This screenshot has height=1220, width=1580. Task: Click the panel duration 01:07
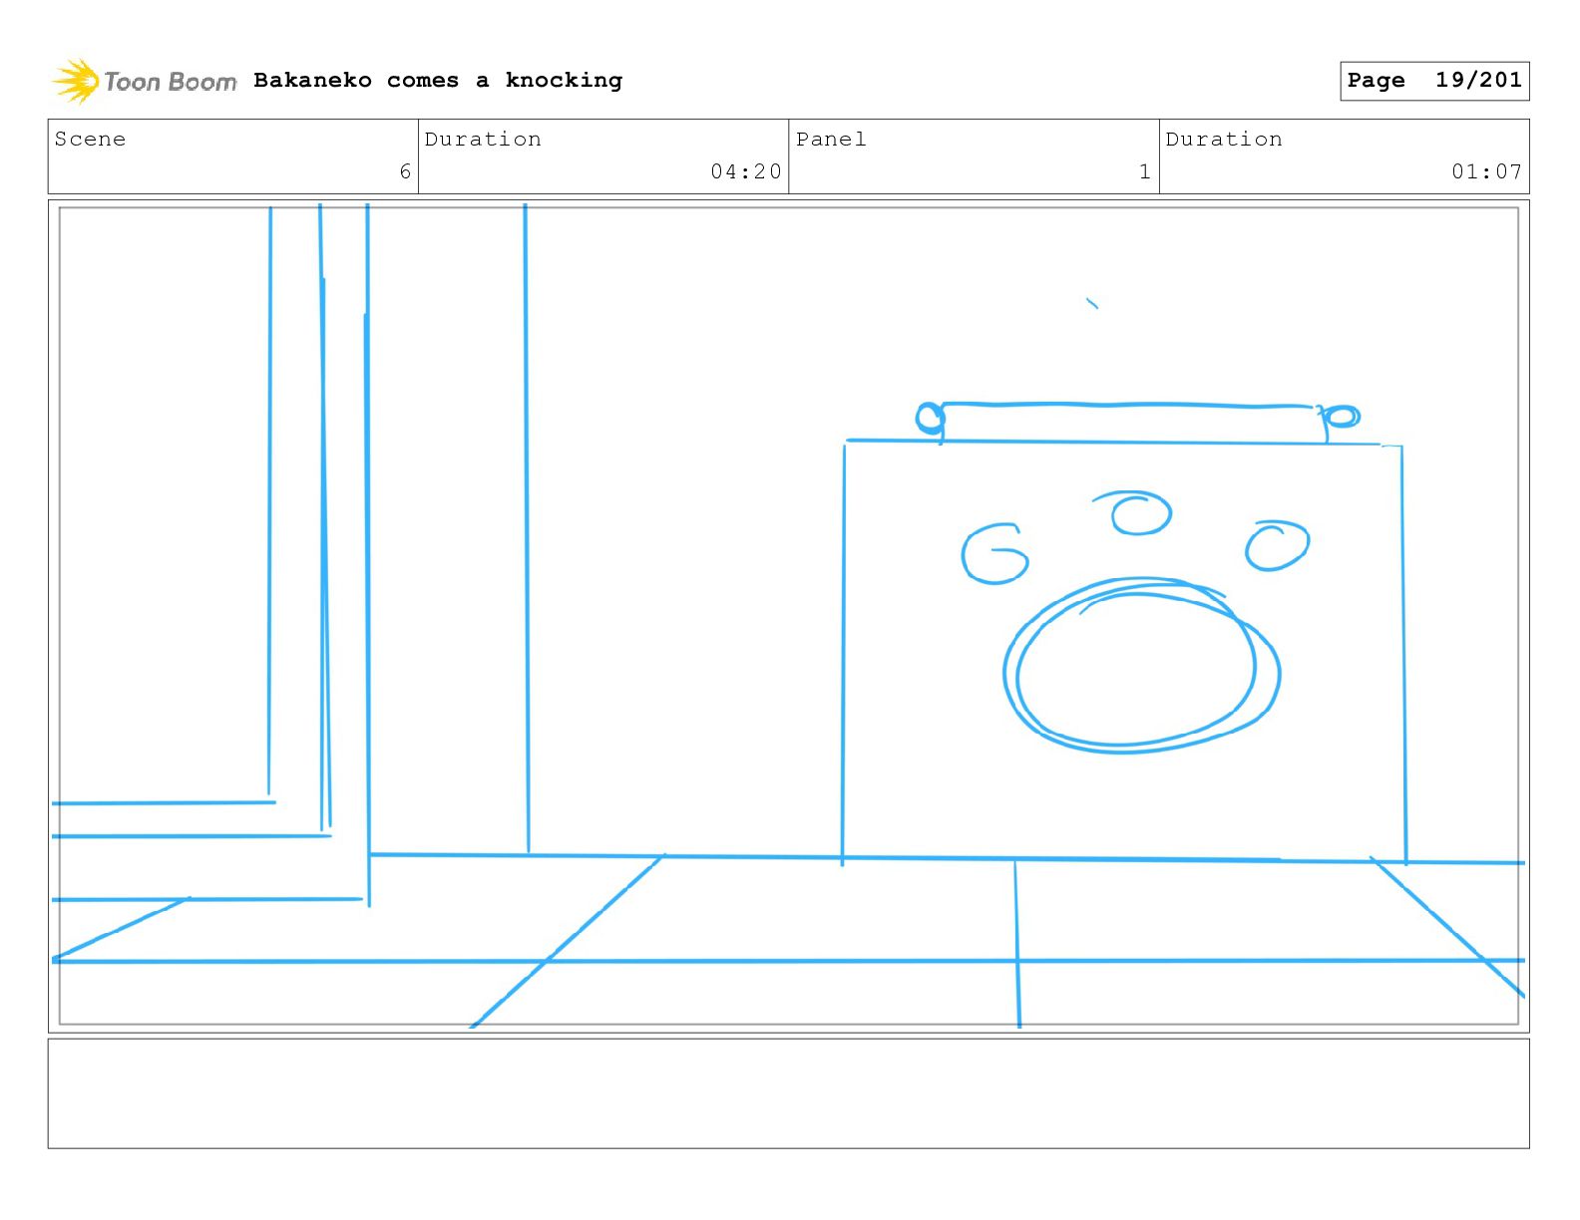tap(1486, 171)
